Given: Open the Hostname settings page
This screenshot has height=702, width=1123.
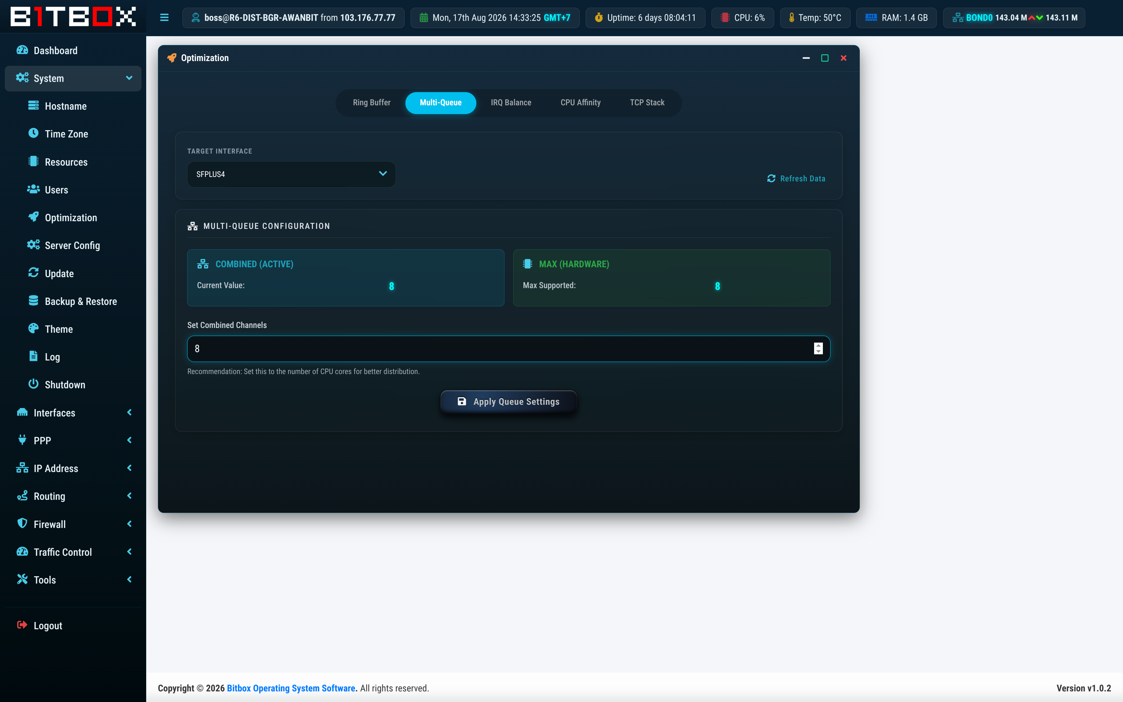Looking at the screenshot, I should click(73, 106).
